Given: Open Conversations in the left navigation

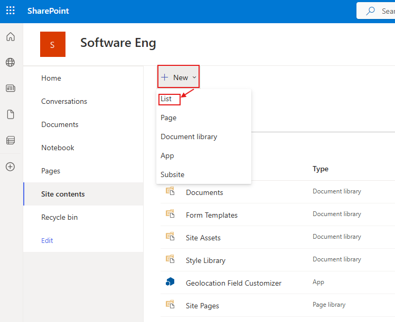Looking at the screenshot, I should [64, 101].
